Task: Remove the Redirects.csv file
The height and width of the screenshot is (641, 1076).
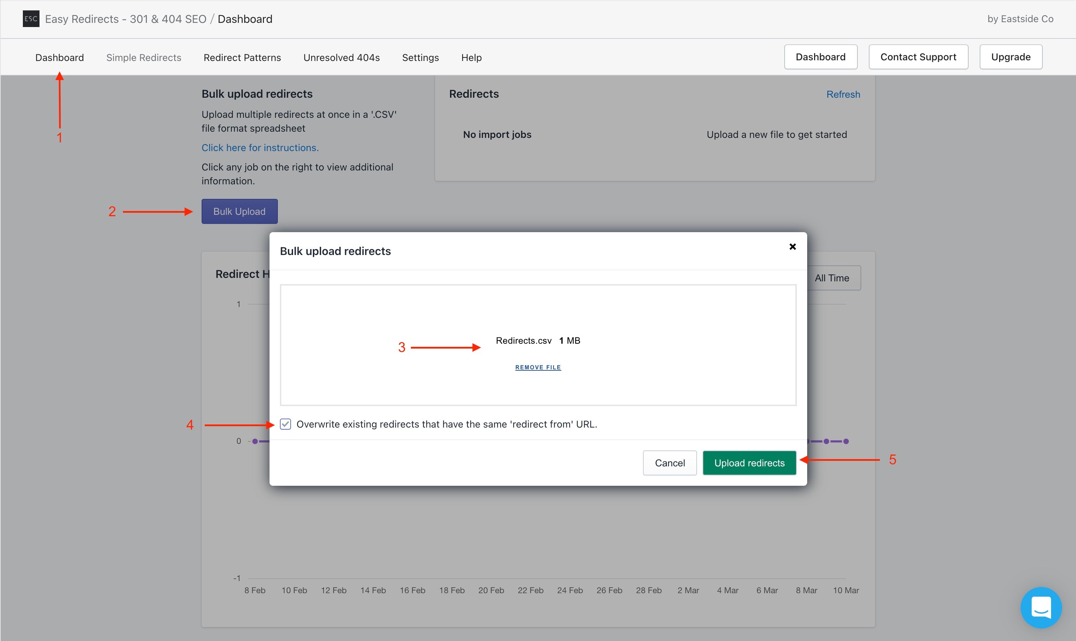Action: point(538,367)
